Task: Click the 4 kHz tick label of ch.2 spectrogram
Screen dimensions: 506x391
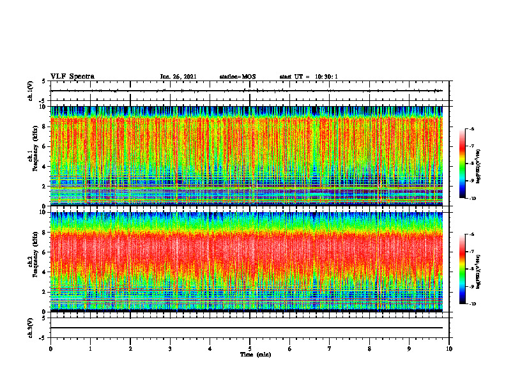Action: (x=45, y=272)
